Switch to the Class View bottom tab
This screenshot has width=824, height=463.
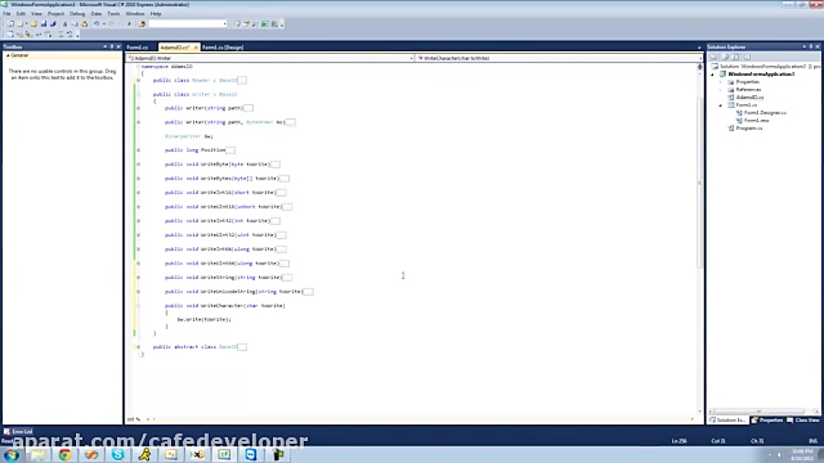tap(804, 420)
